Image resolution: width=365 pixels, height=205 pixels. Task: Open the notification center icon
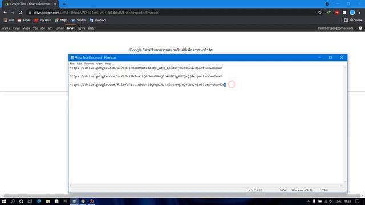pyautogui.click(x=358, y=202)
